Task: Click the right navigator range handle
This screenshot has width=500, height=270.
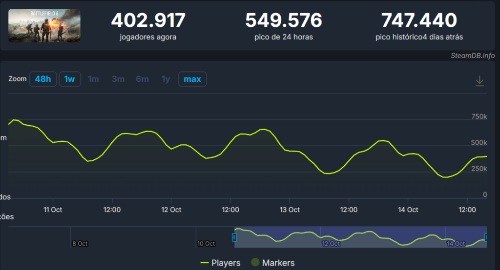Action: (486, 237)
